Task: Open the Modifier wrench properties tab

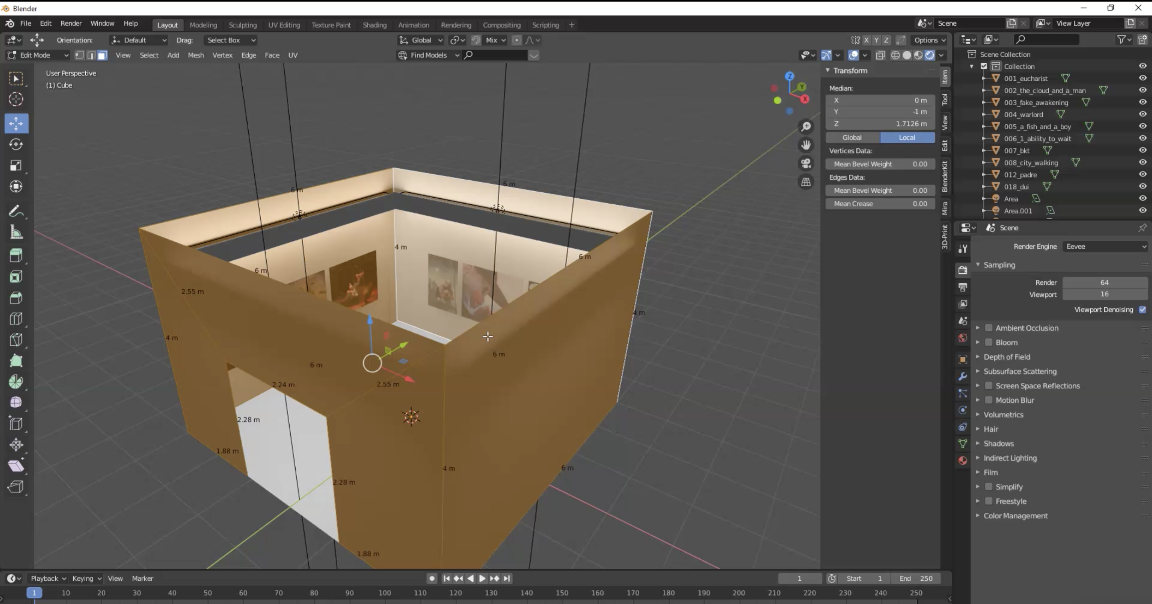Action: coord(963,376)
